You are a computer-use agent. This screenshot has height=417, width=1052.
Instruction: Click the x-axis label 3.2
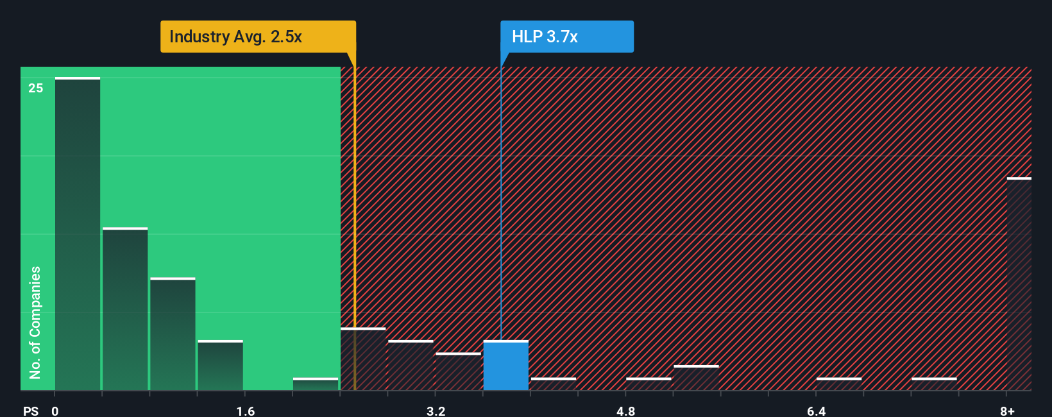pos(436,411)
